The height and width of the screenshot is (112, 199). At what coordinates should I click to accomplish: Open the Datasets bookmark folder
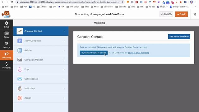tap(121, 7)
